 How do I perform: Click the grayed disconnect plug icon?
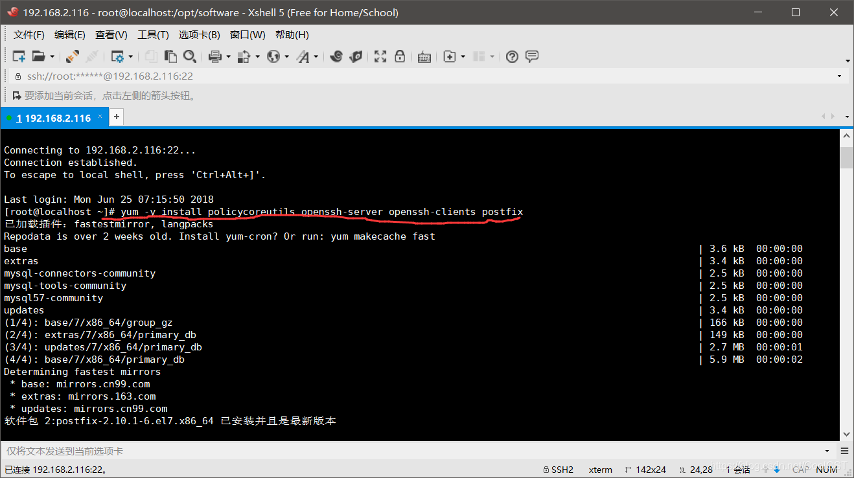pos(92,57)
